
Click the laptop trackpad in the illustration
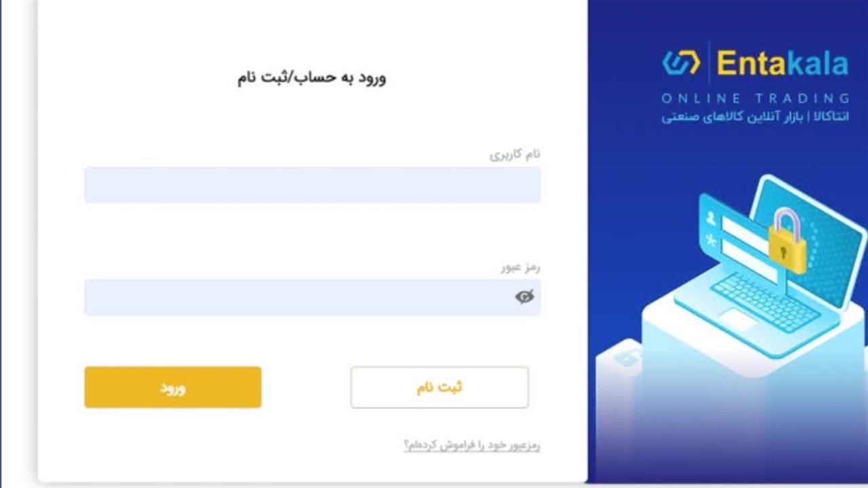point(737,319)
